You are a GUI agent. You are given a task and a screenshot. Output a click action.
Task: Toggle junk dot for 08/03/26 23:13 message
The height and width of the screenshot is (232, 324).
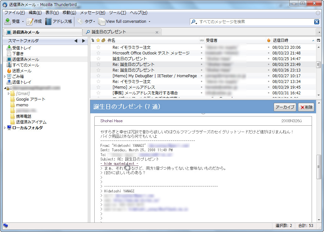(269, 70)
